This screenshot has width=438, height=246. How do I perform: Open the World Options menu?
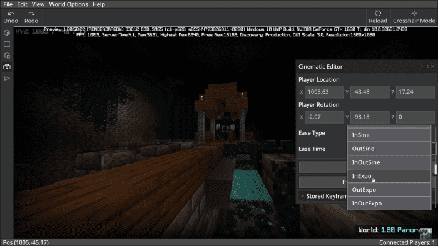click(x=68, y=4)
